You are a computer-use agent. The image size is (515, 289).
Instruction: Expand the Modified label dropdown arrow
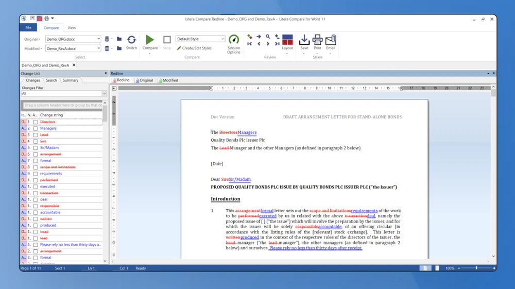(x=41, y=48)
